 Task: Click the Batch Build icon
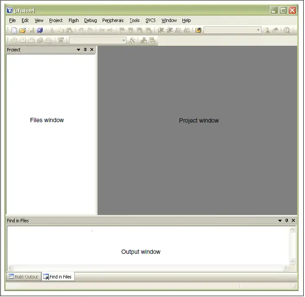tap(40, 40)
